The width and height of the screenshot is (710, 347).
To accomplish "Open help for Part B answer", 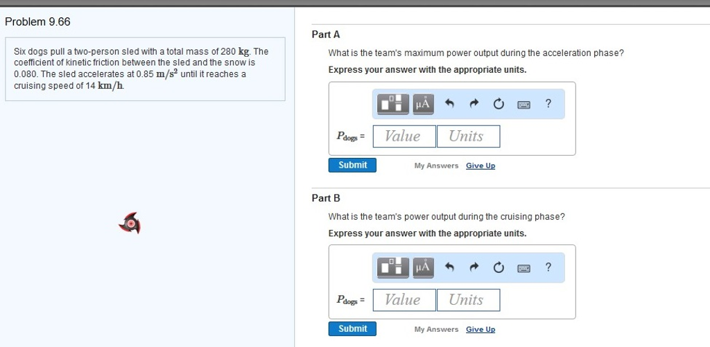I will point(548,267).
